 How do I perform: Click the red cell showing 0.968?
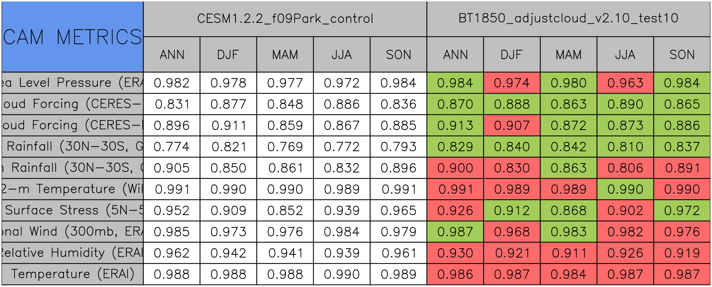(512, 232)
